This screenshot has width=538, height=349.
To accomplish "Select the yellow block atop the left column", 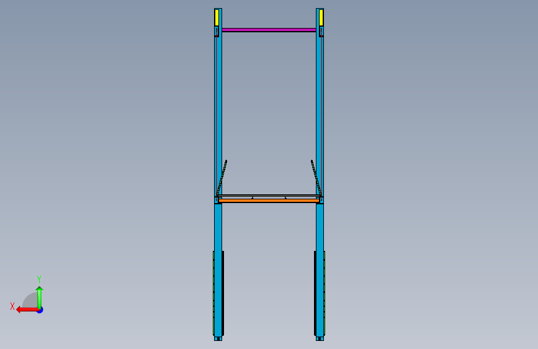I will click(x=217, y=17).
